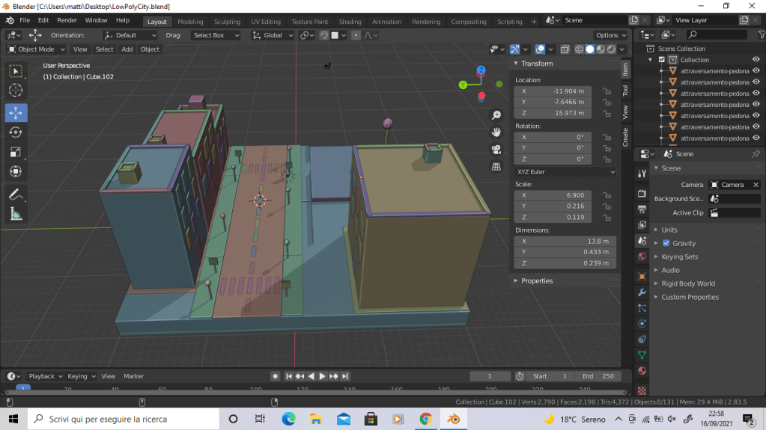Expand the Rigid Body World panel
This screenshot has height=430, width=766.
coord(687,283)
